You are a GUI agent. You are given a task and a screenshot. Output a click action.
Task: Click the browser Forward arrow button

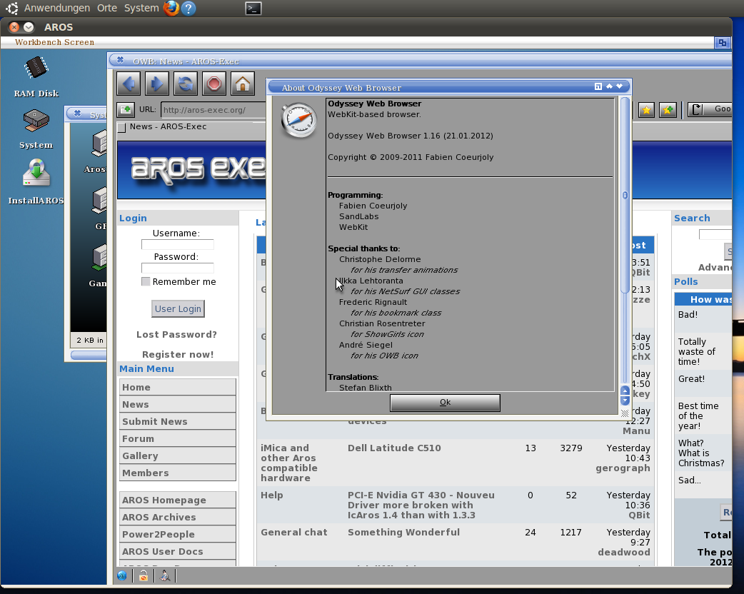click(x=157, y=84)
